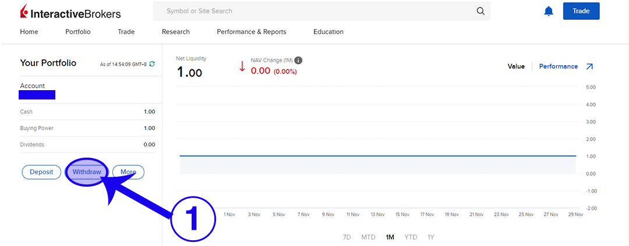Click the NAV Change info icon
The image size is (629, 246).
click(x=298, y=60)
